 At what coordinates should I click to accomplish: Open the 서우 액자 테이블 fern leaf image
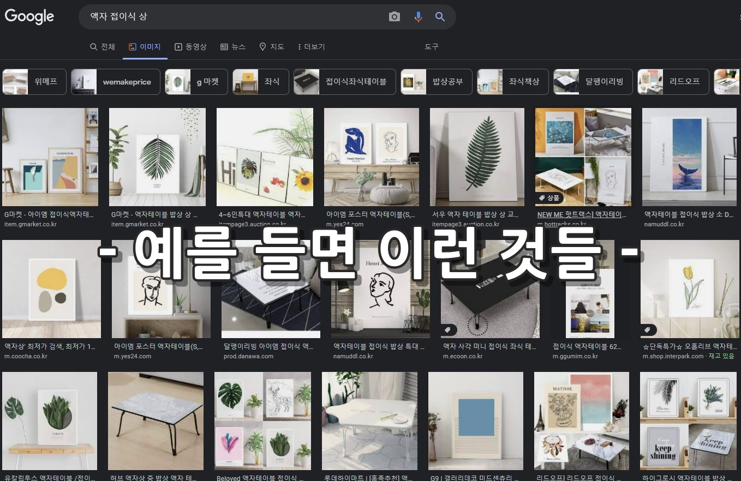click(x=477, y=157)
